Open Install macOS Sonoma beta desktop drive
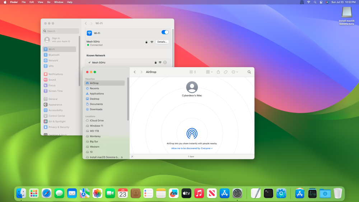Screen dimensions: 359x202 (347, 16)
